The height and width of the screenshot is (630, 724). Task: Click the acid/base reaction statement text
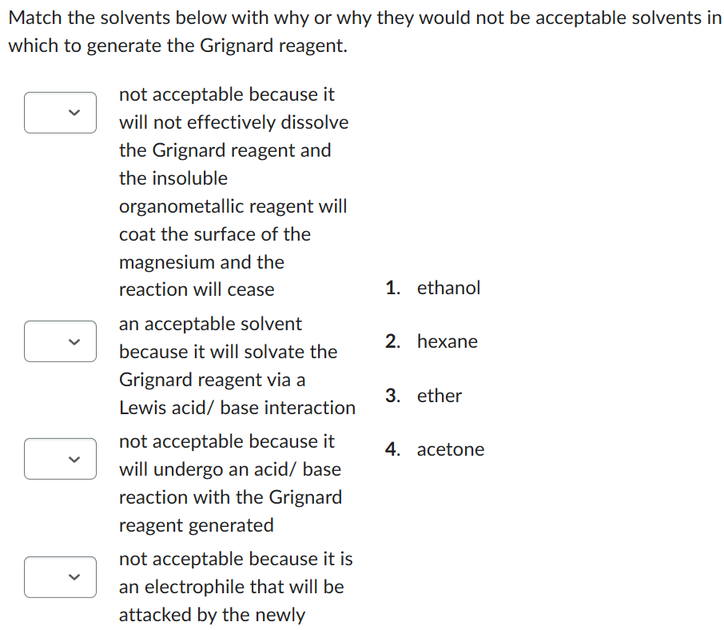[231, 483]
